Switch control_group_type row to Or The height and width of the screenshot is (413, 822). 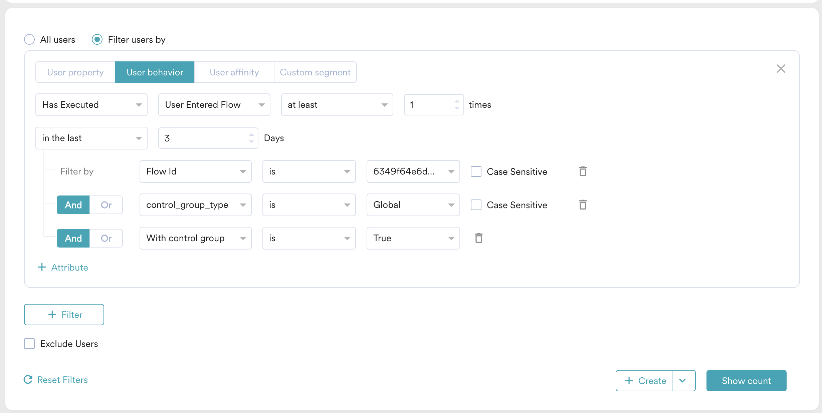point(106,205)
